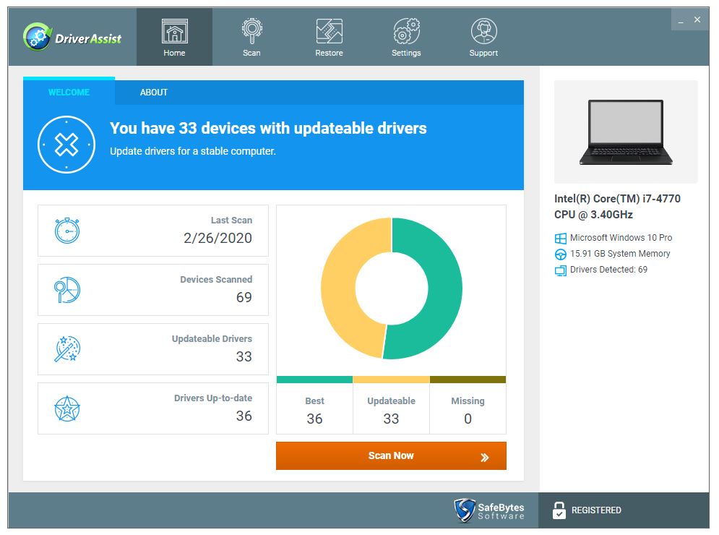Click the Devices Scanned chart icon
Viewport: 719px width, 535px height.
coord(67,290)
